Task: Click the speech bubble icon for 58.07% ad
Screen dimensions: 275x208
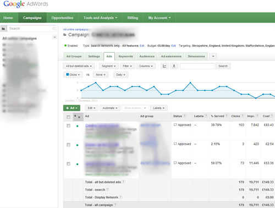Action: click(x=175, y=163)
